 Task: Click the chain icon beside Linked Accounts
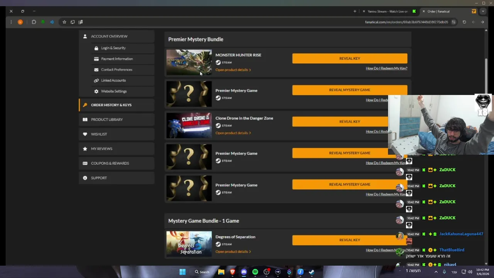tap(96, 80)
